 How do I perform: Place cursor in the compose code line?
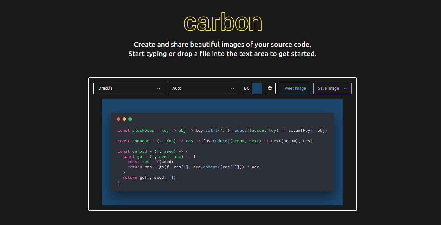tap(215, 141)
